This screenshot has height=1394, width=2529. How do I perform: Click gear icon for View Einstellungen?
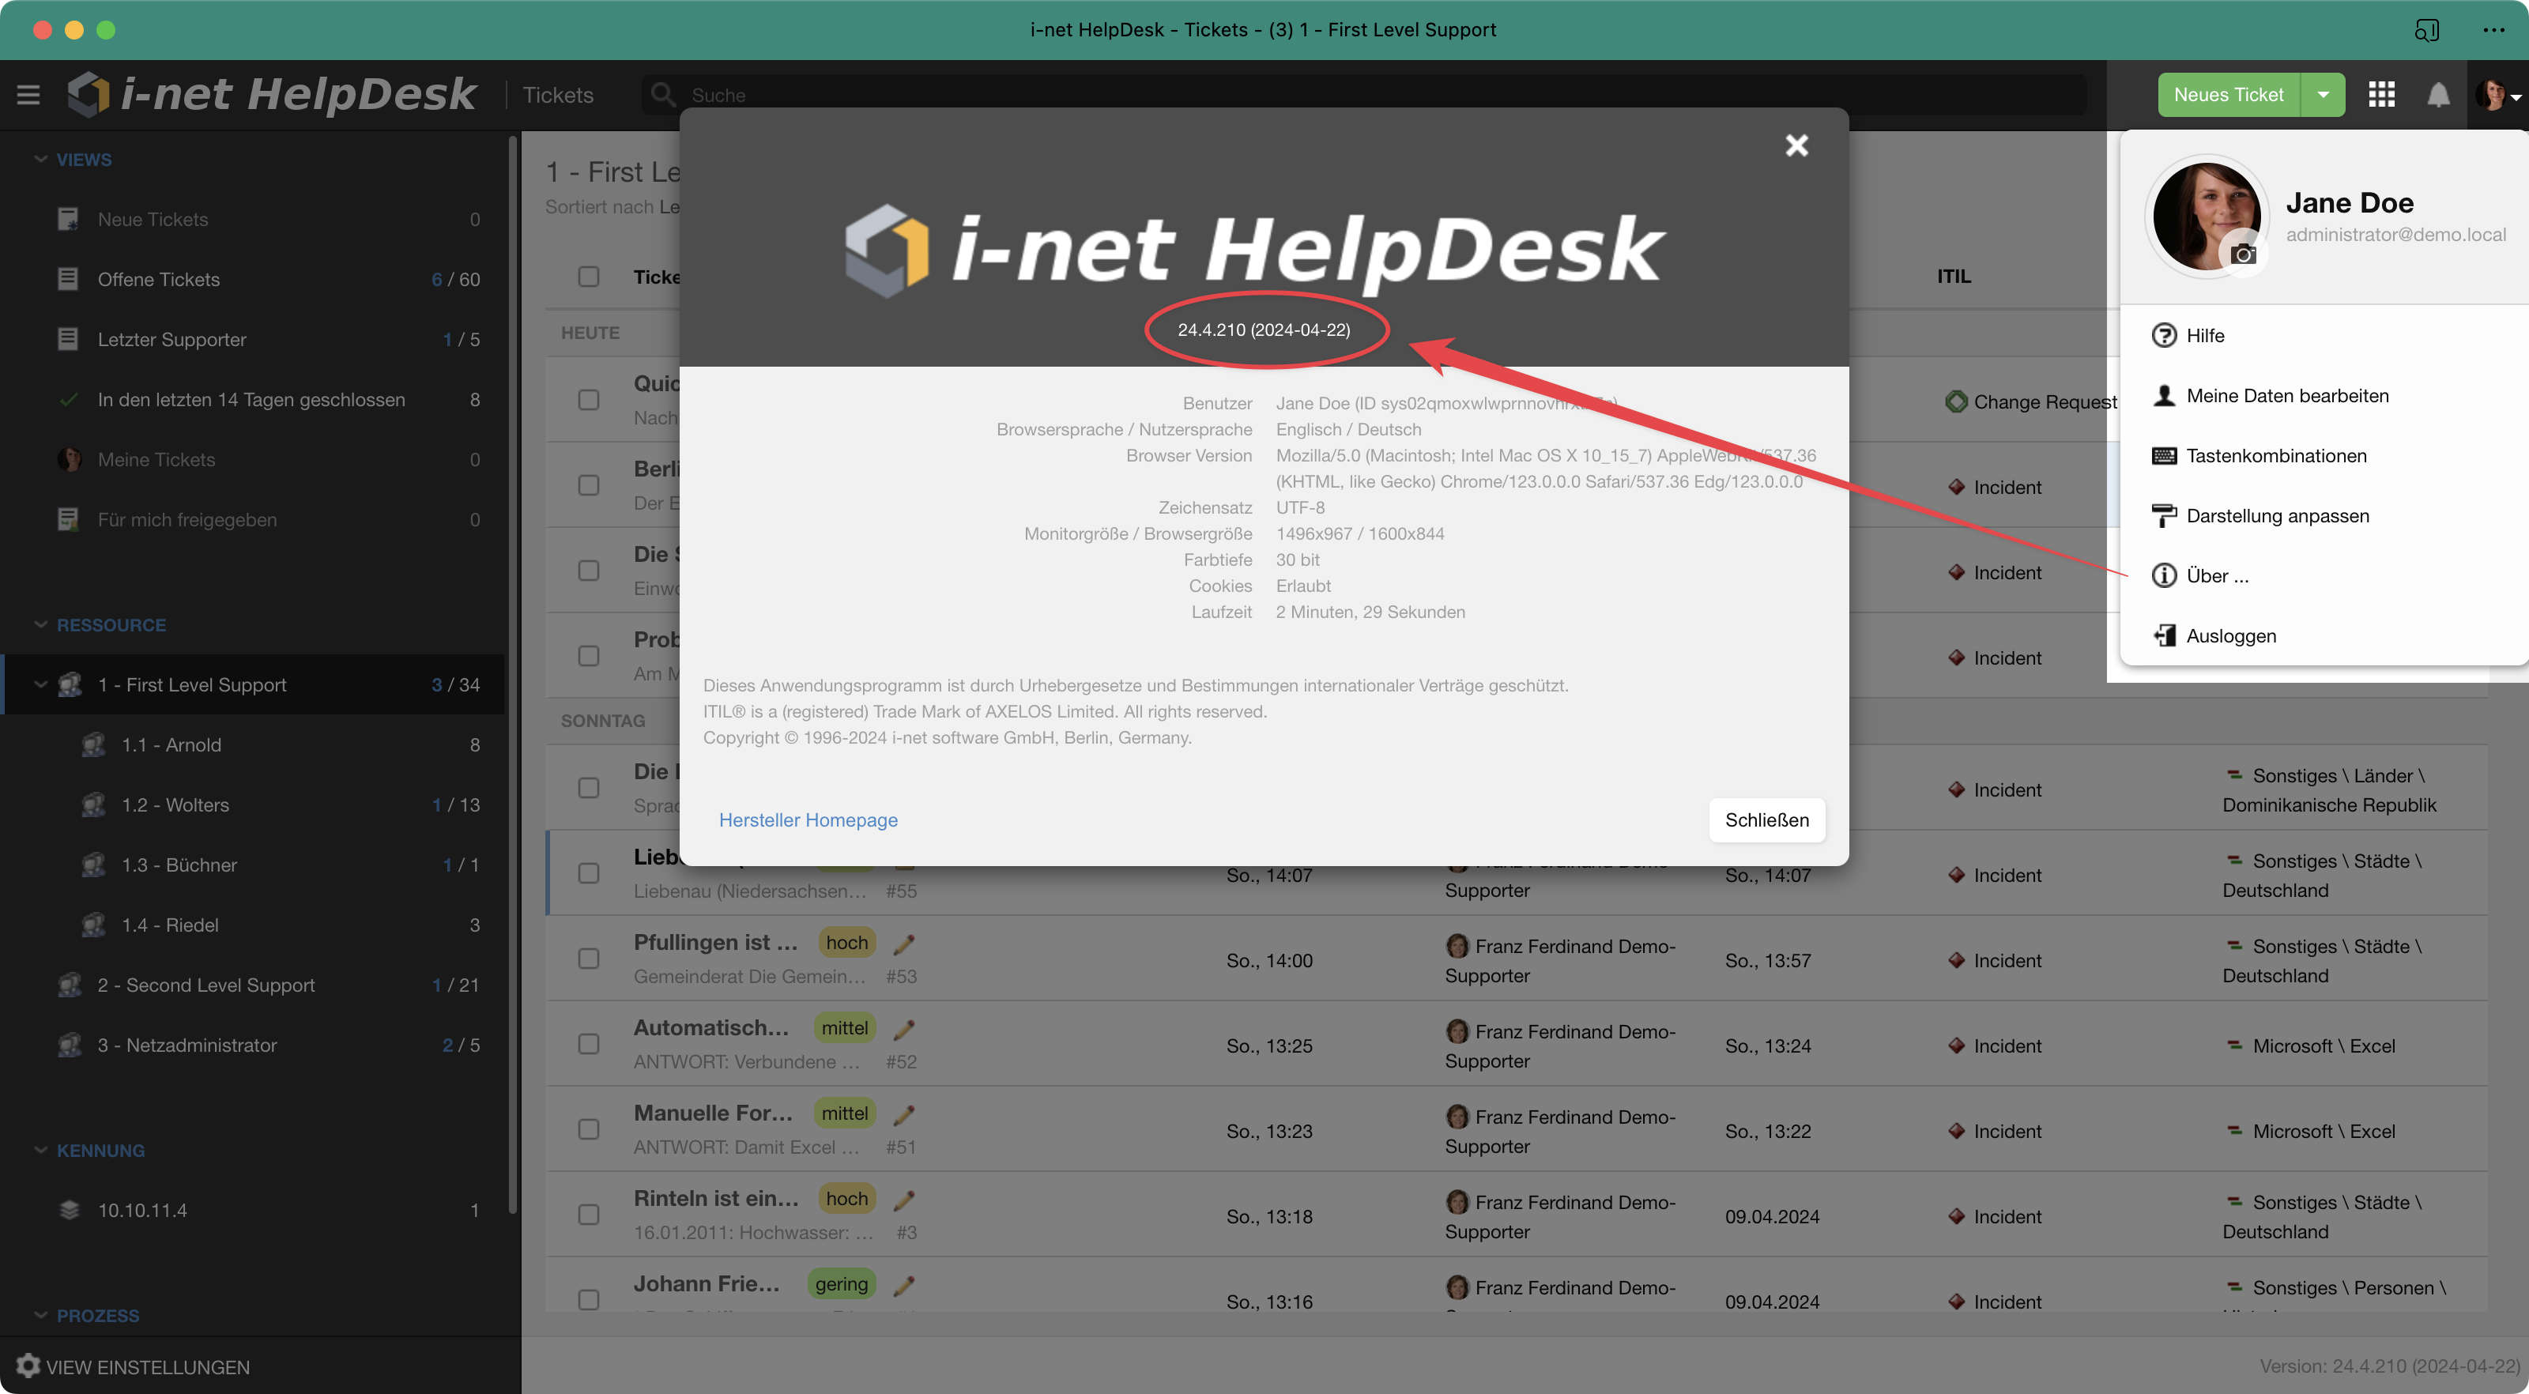[28, 1366]
